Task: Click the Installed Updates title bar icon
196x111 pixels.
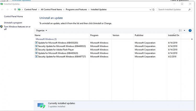Action: (x=2, y=4)
